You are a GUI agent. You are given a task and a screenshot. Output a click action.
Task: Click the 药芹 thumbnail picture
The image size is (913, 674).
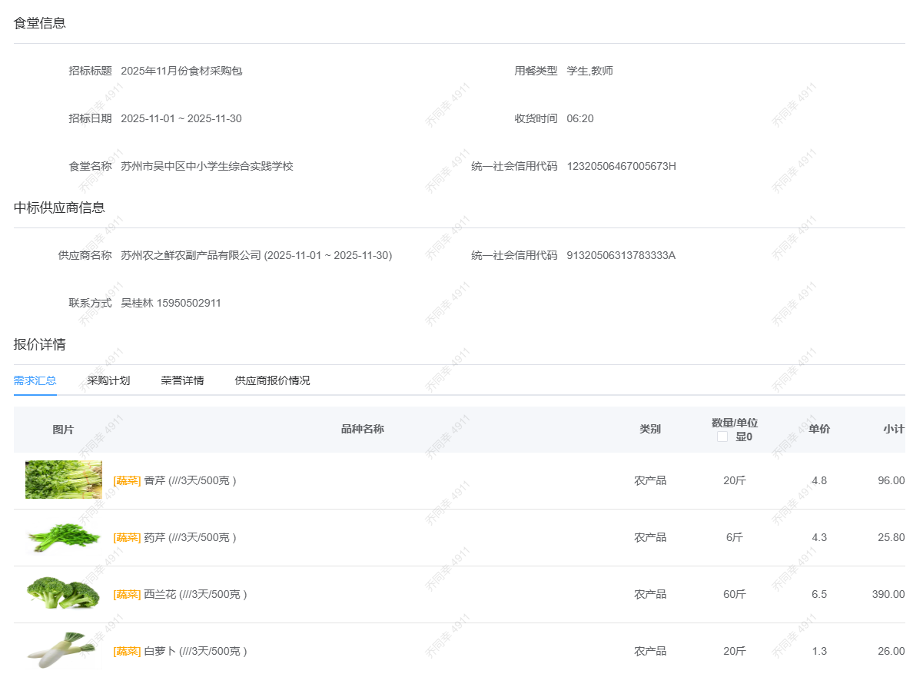(63, 537)
